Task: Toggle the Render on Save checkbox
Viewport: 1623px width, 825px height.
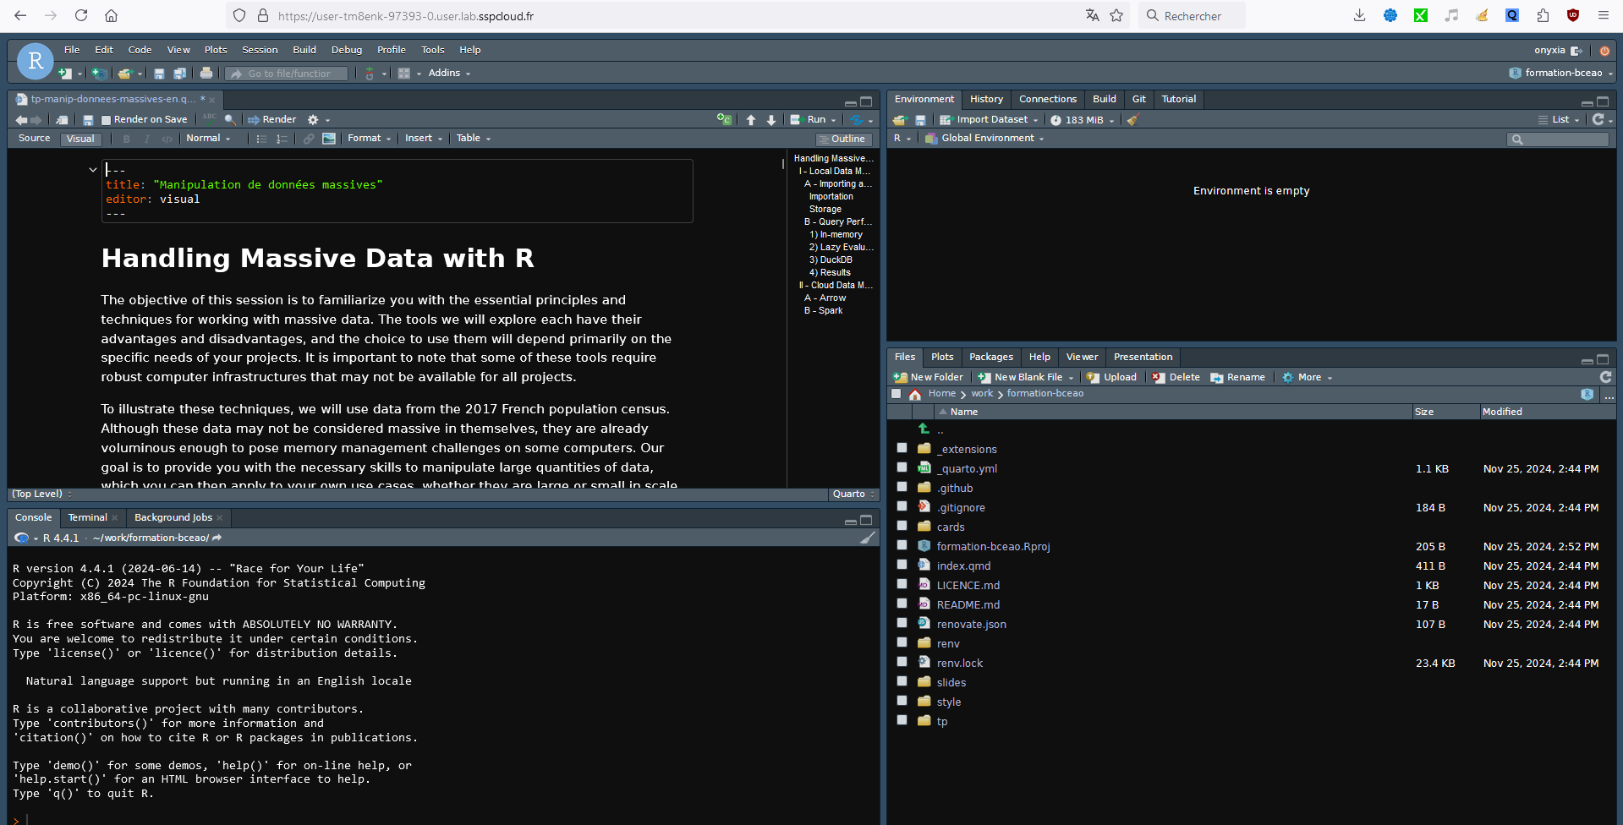Action: [x=107, y=120]
